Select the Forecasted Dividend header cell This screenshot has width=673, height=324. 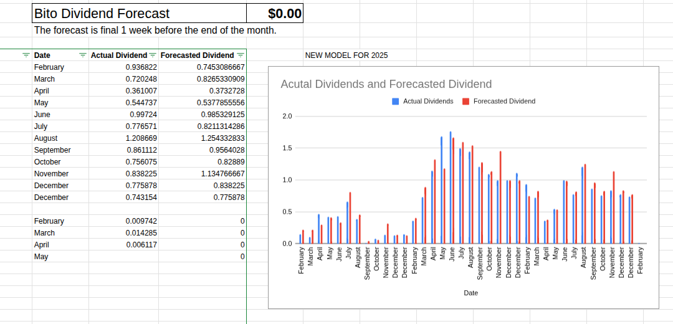coord(203,55)
